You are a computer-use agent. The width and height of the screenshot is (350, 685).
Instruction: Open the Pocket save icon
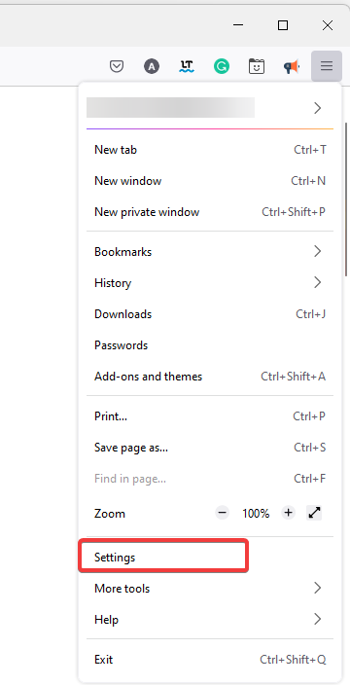(x=117, y=66)
